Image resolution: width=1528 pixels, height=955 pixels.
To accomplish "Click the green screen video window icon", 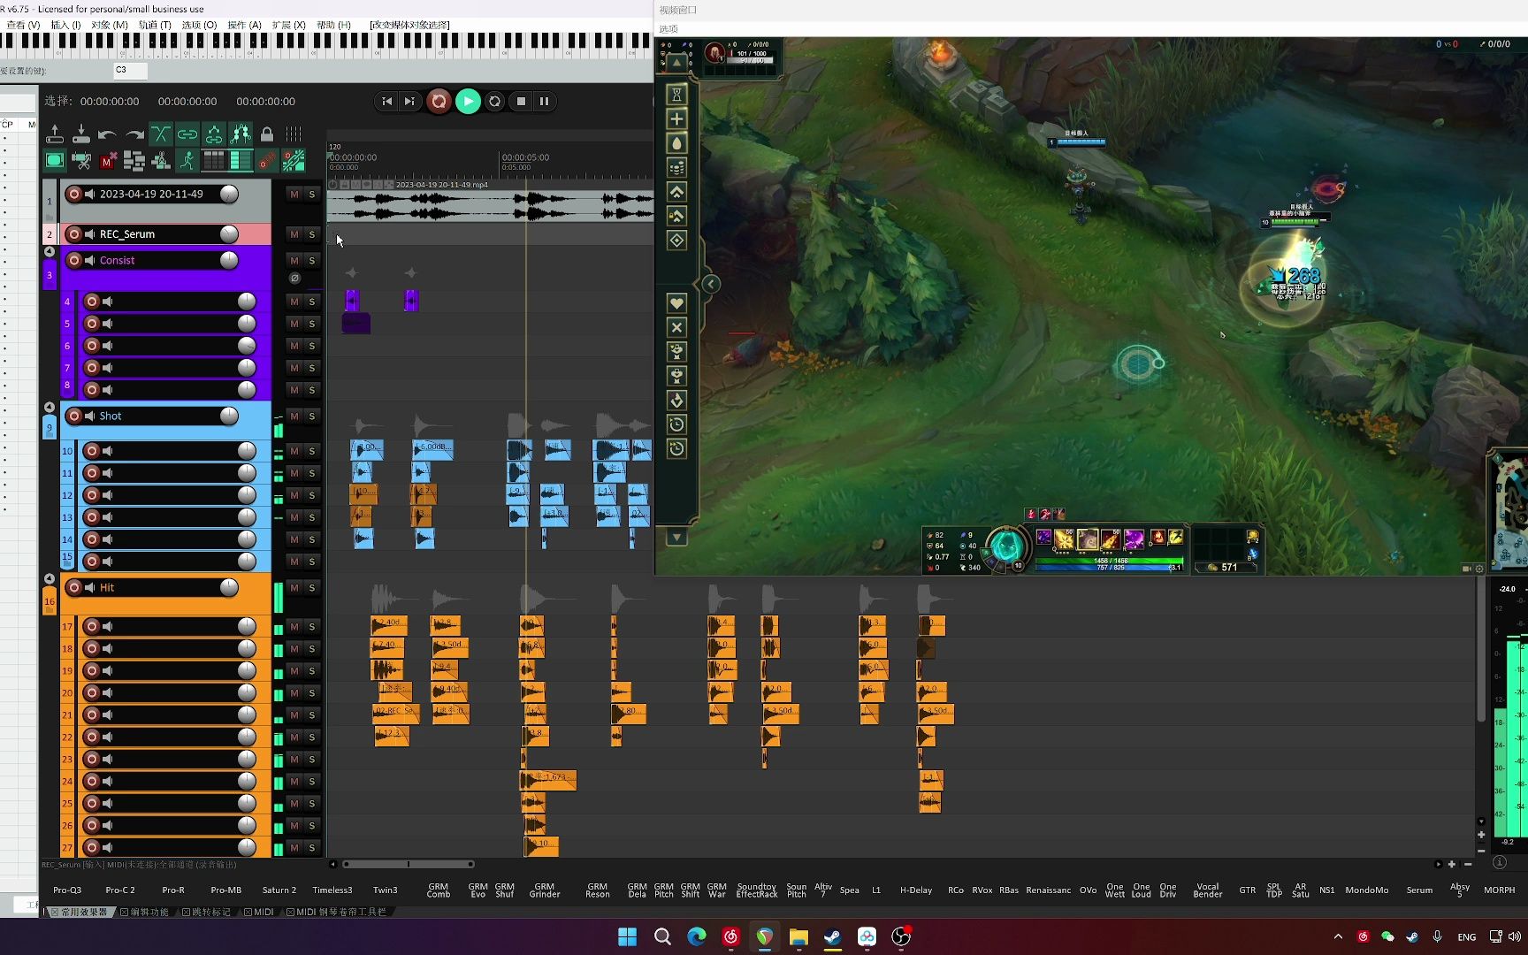I will pos(54,161).
